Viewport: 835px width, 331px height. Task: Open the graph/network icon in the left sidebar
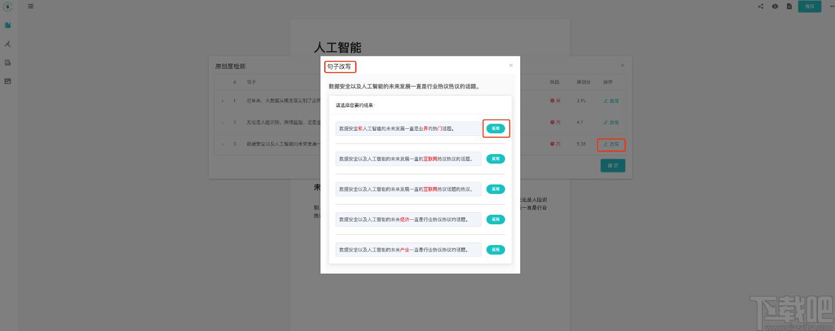coord(8,44)
